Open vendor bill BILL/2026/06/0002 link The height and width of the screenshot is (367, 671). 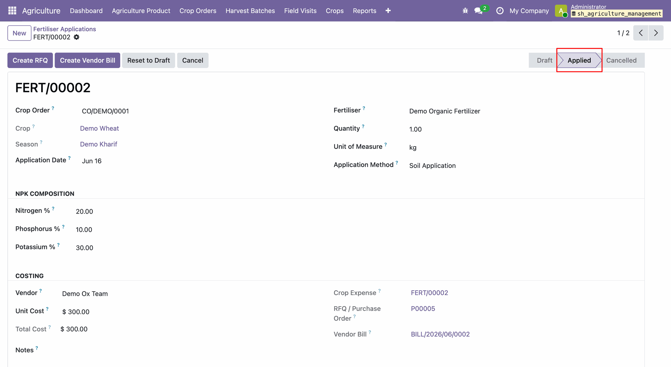(440, 334)
